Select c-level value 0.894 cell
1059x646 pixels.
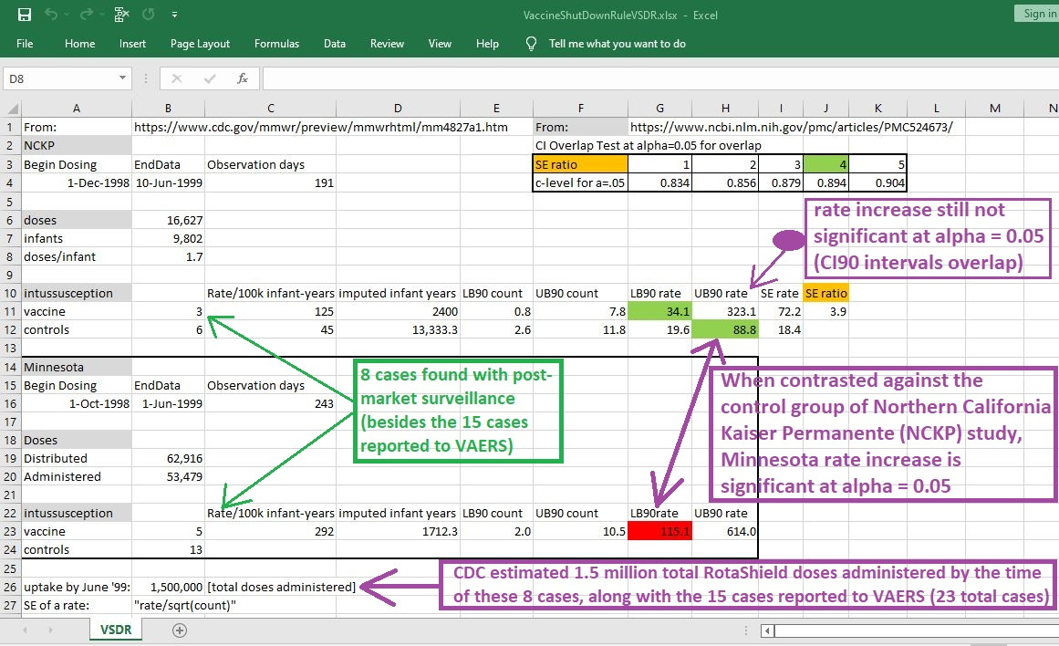click(x=826, y=182)
